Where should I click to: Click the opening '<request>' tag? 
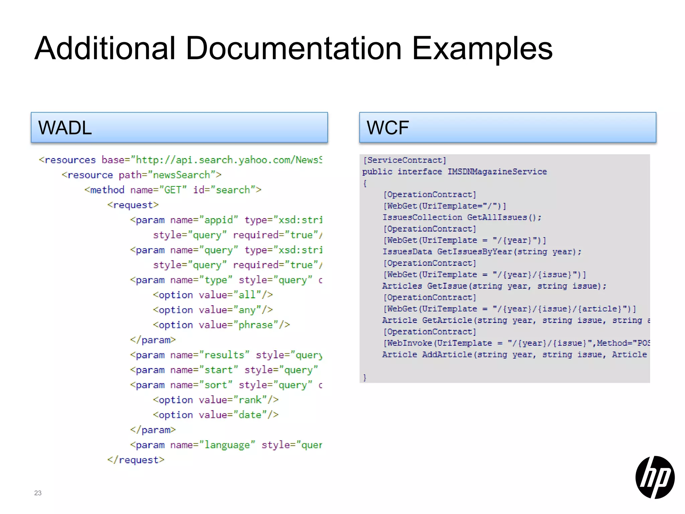133,205
